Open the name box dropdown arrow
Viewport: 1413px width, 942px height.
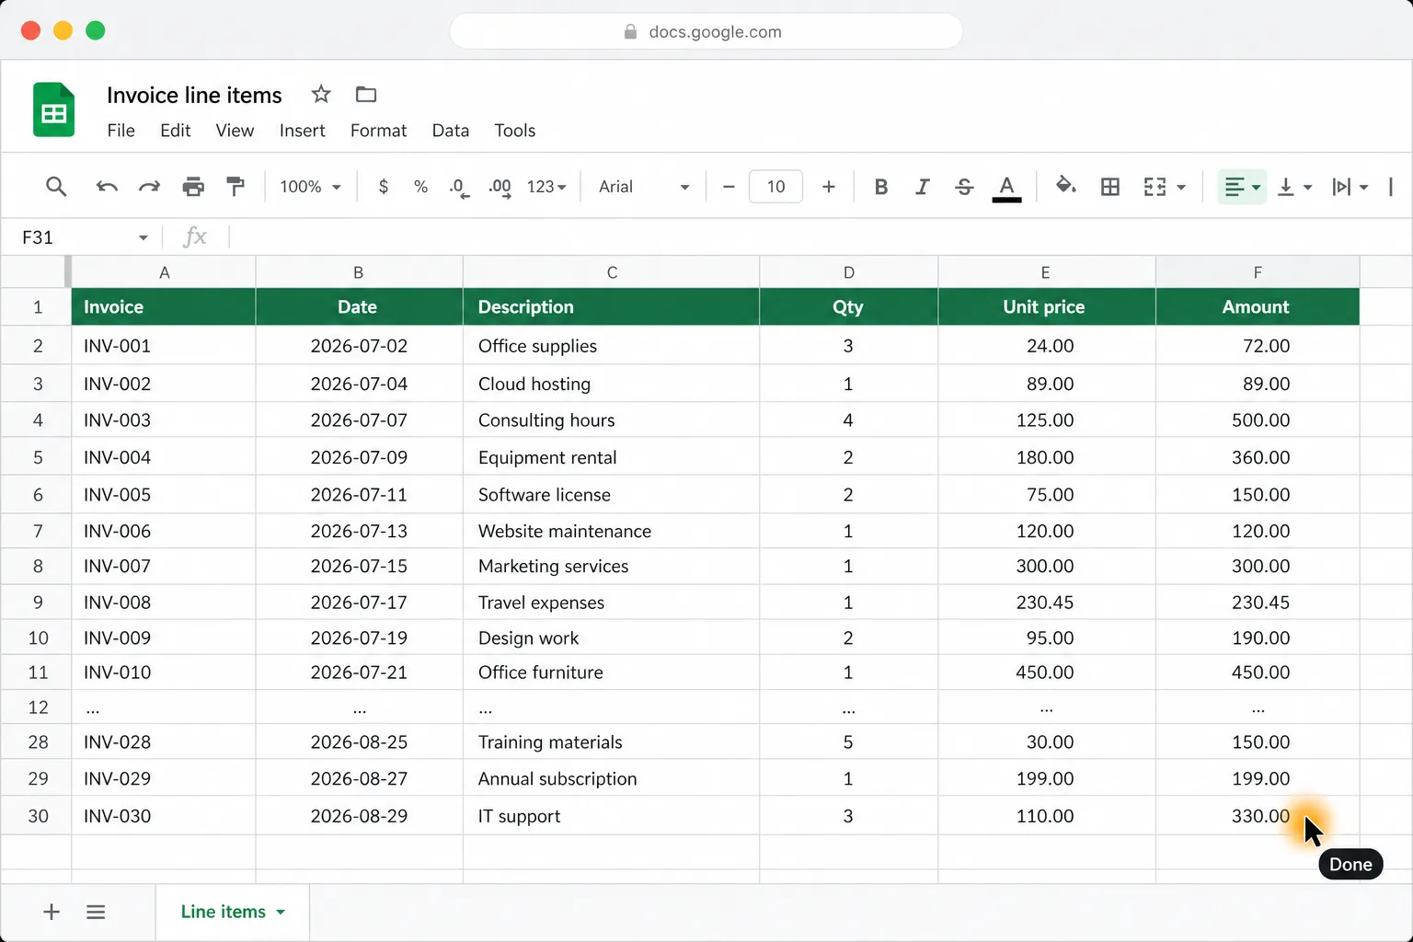144,238
